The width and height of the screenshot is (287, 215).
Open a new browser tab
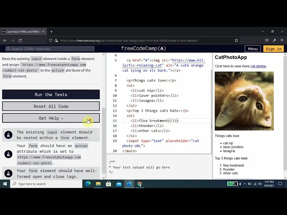click(52, 32)
